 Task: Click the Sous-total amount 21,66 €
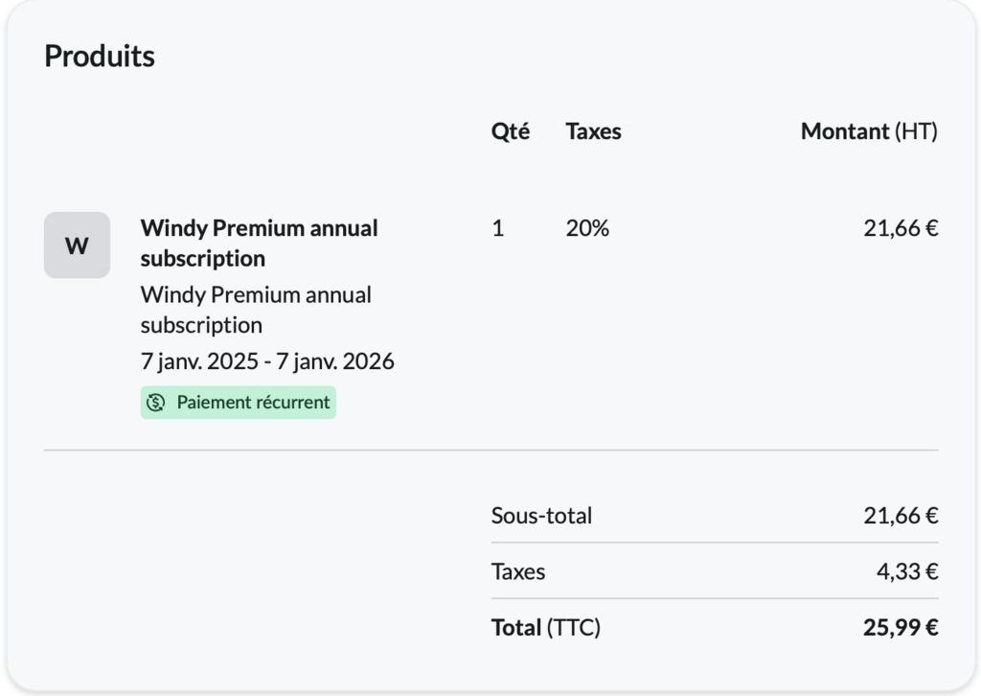coord(900,516)
